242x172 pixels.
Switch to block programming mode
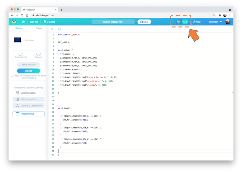click(179, 22)
